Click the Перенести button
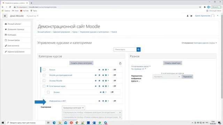Image resolution: width=223 pixels, height=125 pixels. (187, 77)
